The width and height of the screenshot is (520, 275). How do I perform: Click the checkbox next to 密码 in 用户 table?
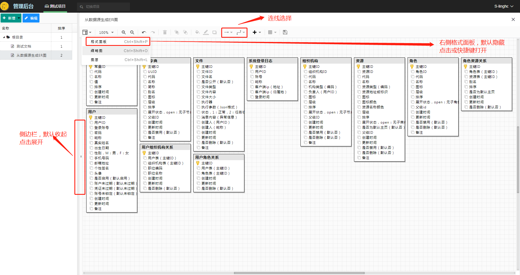click(x=91, y=133)
